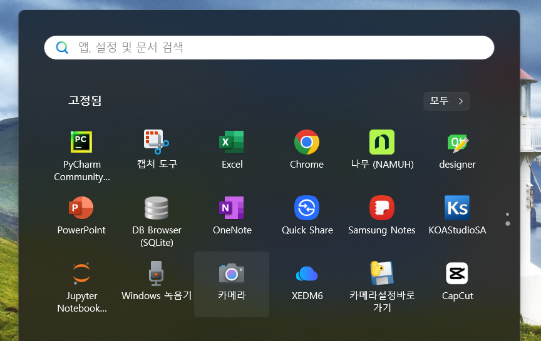Click the search box for apps and documents
Viewport: 541px width, 341px height.
point(269,47)
